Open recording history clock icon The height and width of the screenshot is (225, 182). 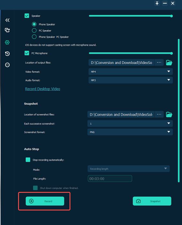point(7,54)
